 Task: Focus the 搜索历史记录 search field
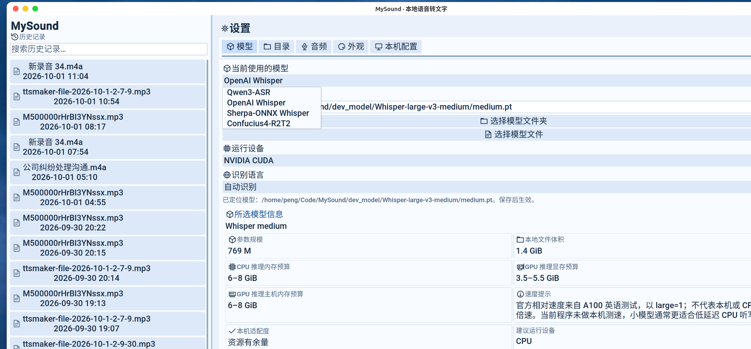[108, 49]
